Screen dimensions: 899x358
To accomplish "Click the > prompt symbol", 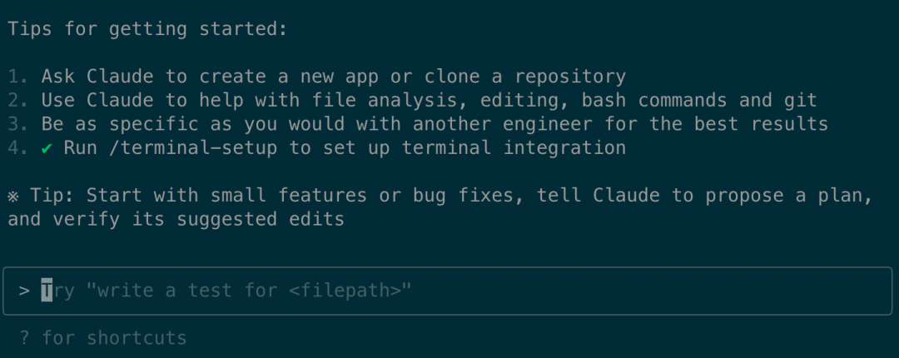I will [24, 291].
